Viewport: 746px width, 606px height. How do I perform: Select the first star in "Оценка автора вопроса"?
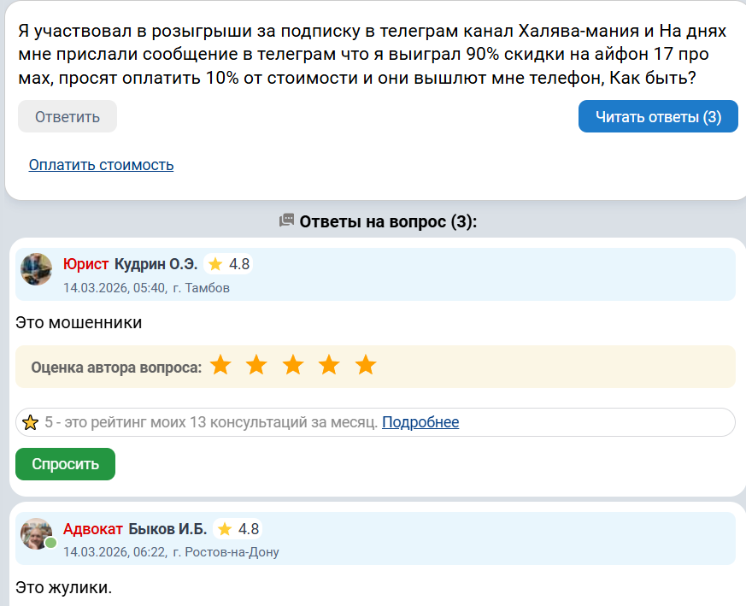click(x=220, y=366)
